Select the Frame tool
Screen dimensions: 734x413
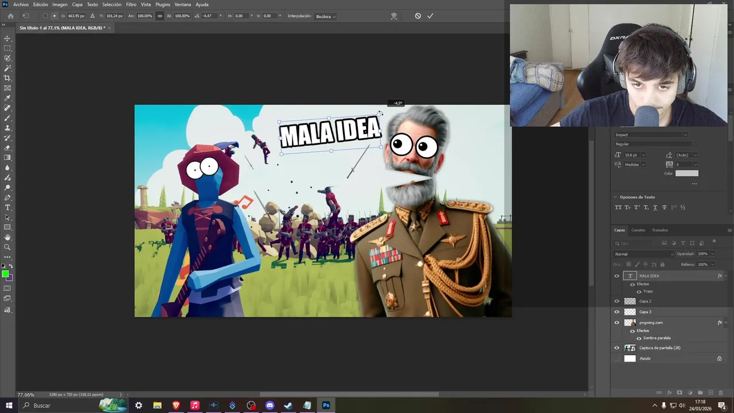pos(7,88)
